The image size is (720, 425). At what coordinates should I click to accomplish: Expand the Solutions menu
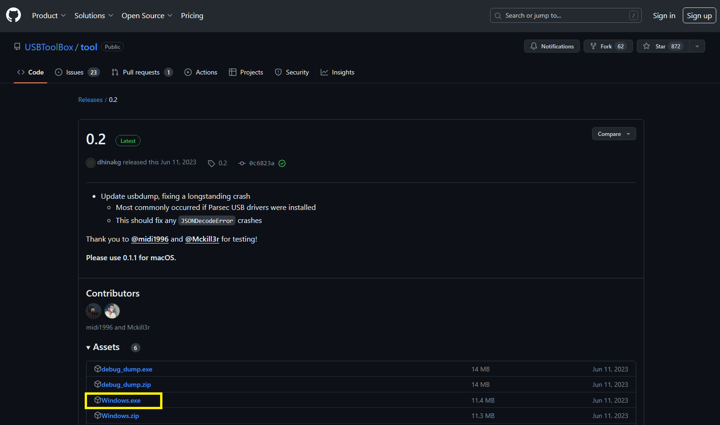pos(94,15)
